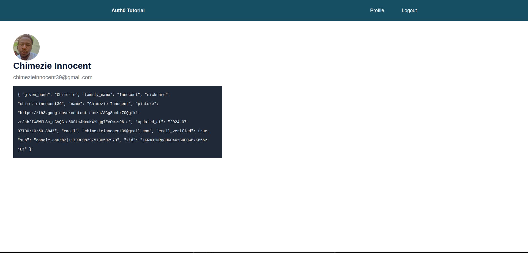Click the teal navigation bar
The width and height of the screenshot is (528, 253).
(248, 10)
